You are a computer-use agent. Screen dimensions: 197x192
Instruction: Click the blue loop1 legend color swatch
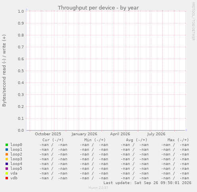7,150
